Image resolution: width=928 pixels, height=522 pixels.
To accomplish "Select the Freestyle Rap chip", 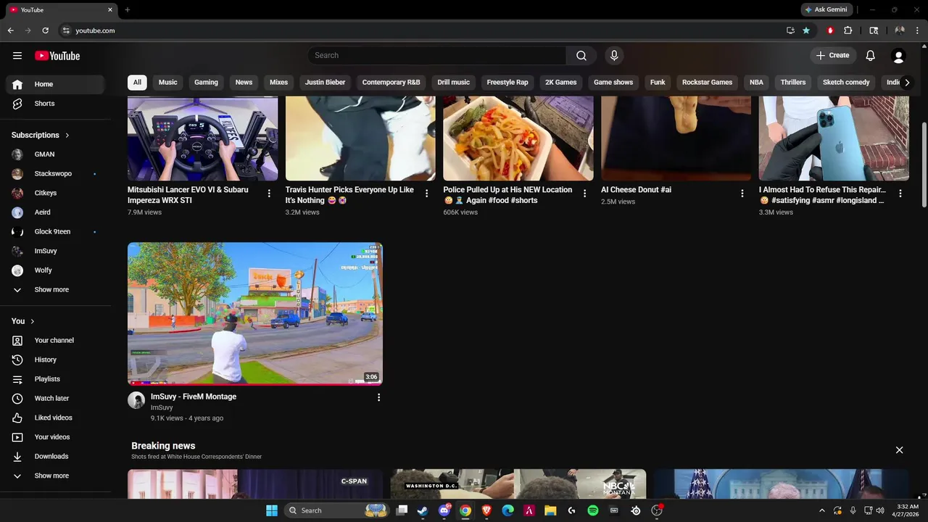I will click(x=507, y=83).
